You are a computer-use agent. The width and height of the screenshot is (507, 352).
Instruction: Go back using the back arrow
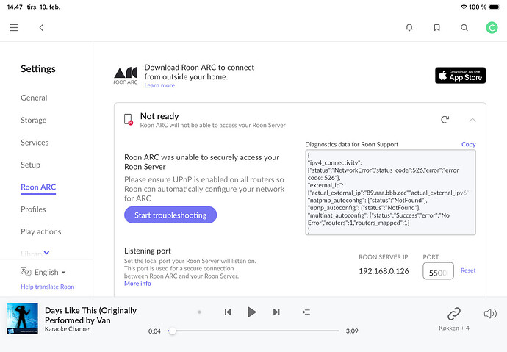click(41, 27)
